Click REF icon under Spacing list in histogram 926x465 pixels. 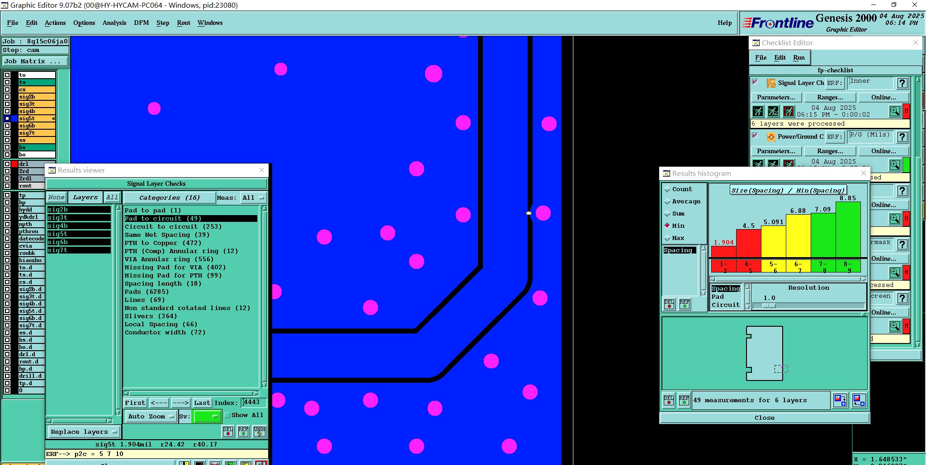coord(685,304)
